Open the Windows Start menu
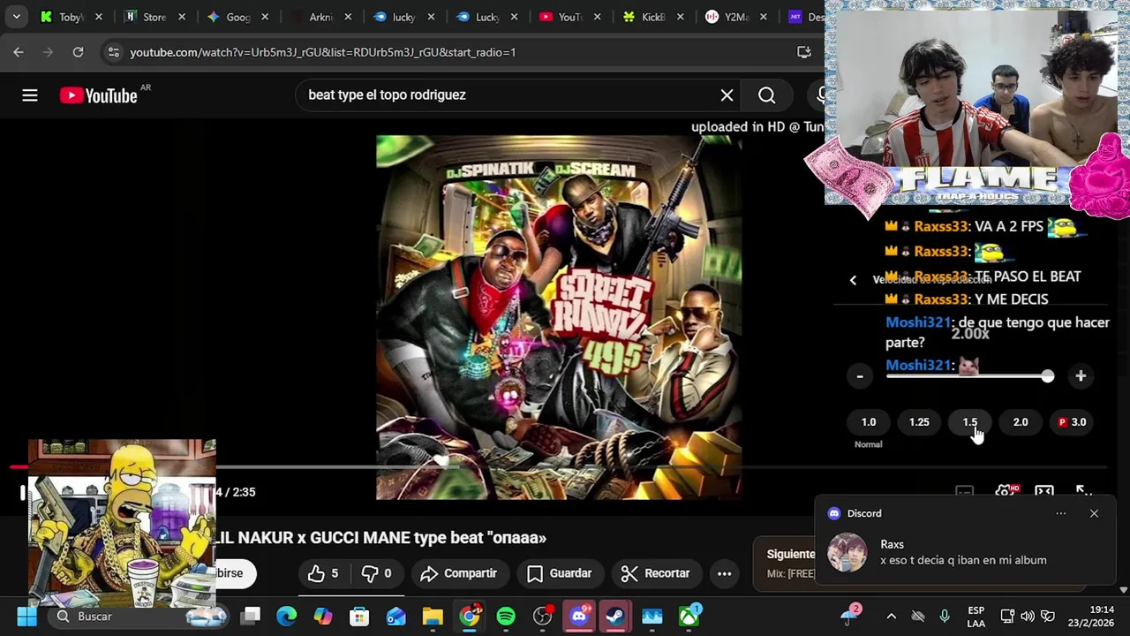 tap(26, 617)
